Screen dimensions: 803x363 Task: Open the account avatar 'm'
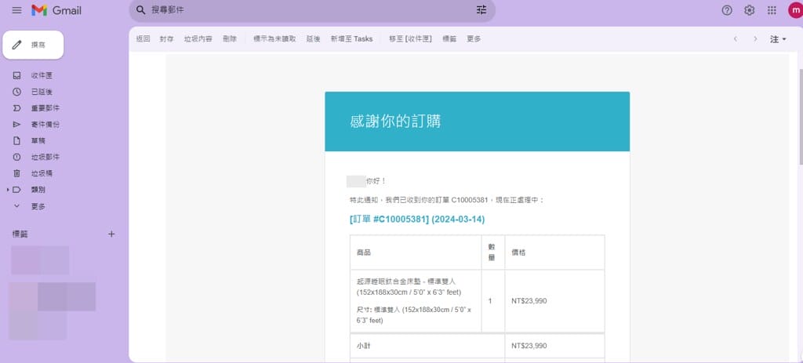tap(795, 10)
